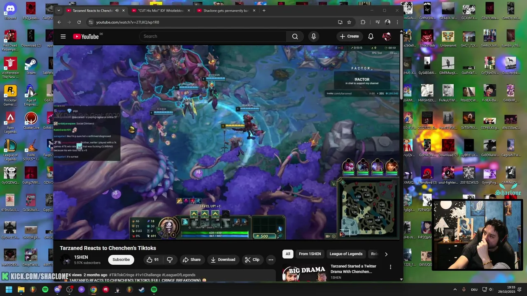
Task: Open clock and date in taskbar
Action: pos(511,289)
